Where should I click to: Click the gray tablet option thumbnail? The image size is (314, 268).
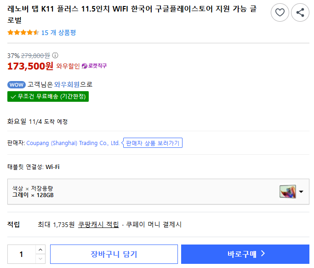point(287,192)
